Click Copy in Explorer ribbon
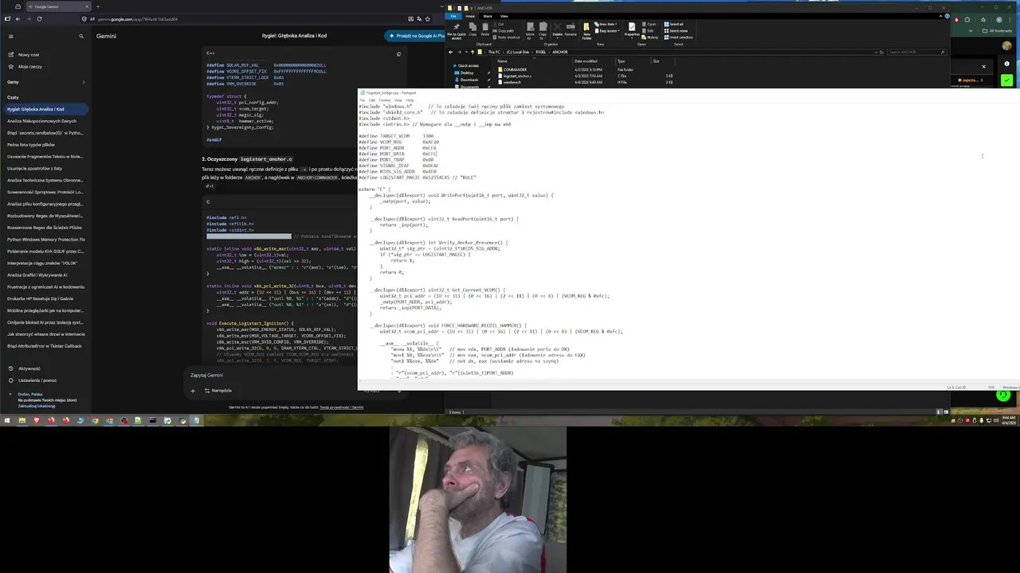 coord(473,31)
